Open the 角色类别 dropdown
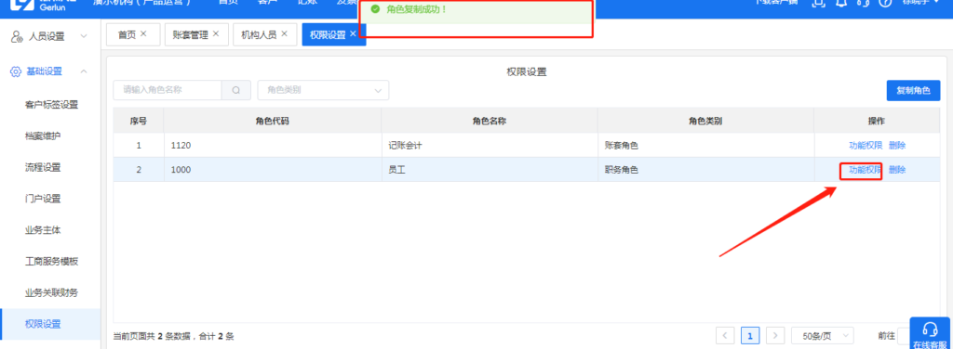 coord(323,90)
